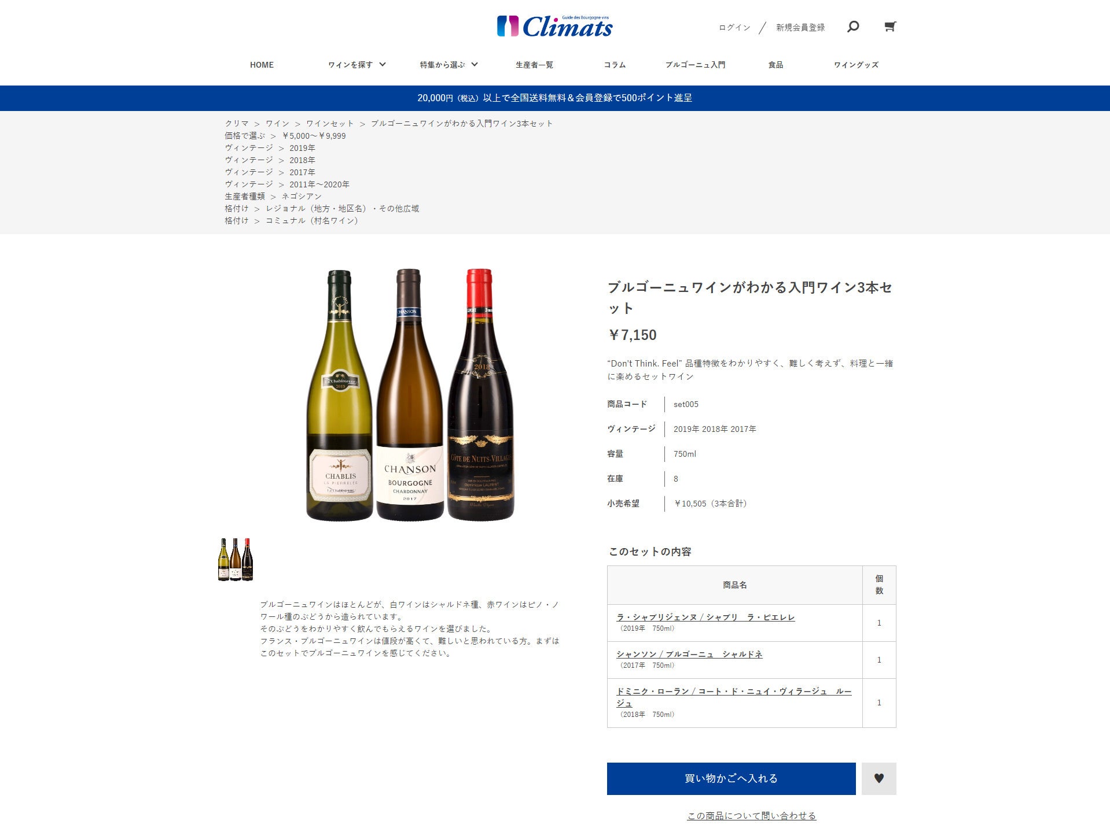Click the 生産者種類 breadcrumb link
This screenshot has height=832, width=1110.
click(x=245, y=196)
